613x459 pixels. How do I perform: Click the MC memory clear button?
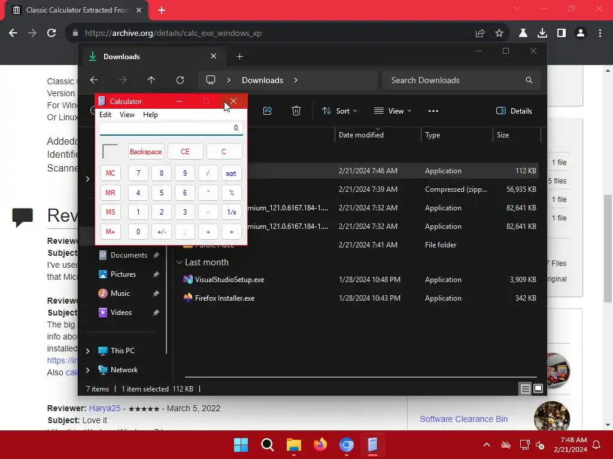(x=110, y=173)
